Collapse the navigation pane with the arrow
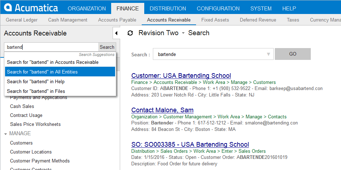341x170 pixels. [116, 33]
